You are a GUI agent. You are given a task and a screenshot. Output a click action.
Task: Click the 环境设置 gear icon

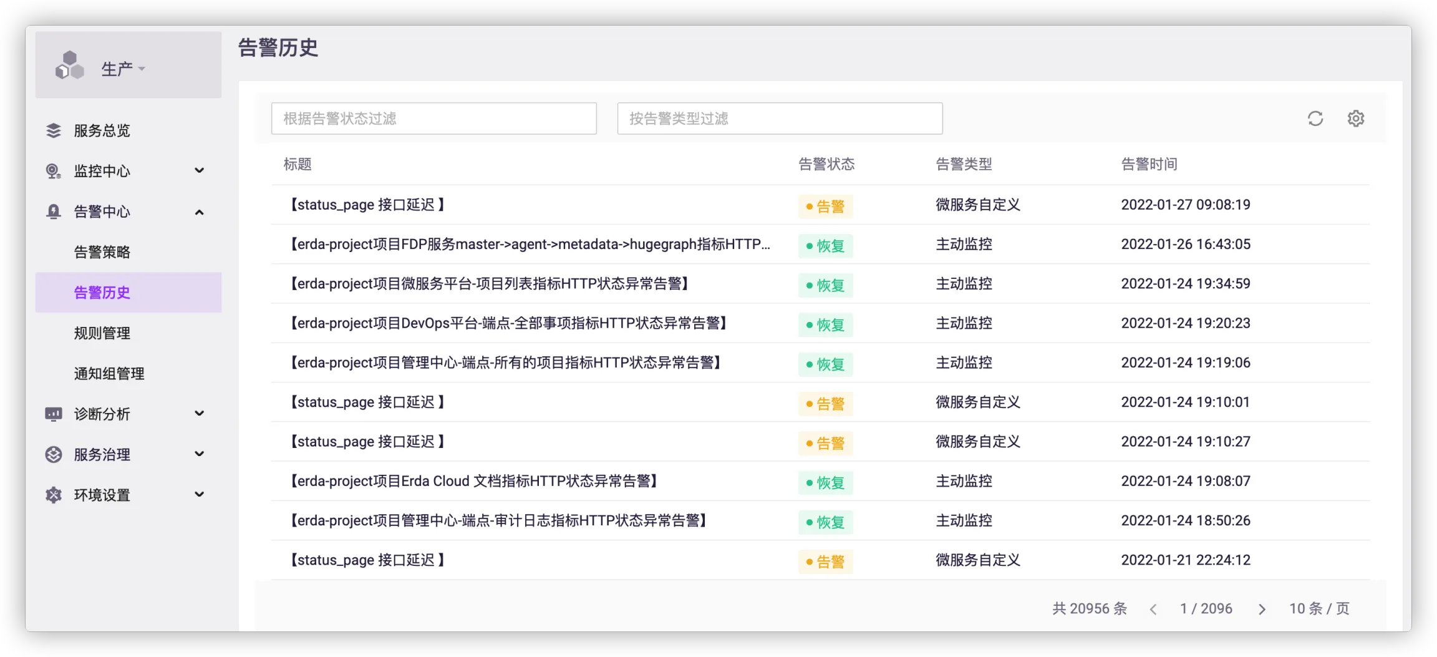54,495
